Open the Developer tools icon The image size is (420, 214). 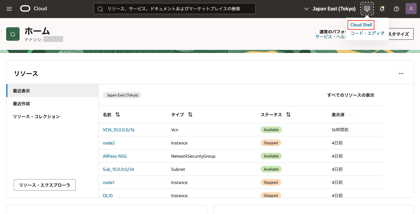pyautogui.click(x=367, y=9)
